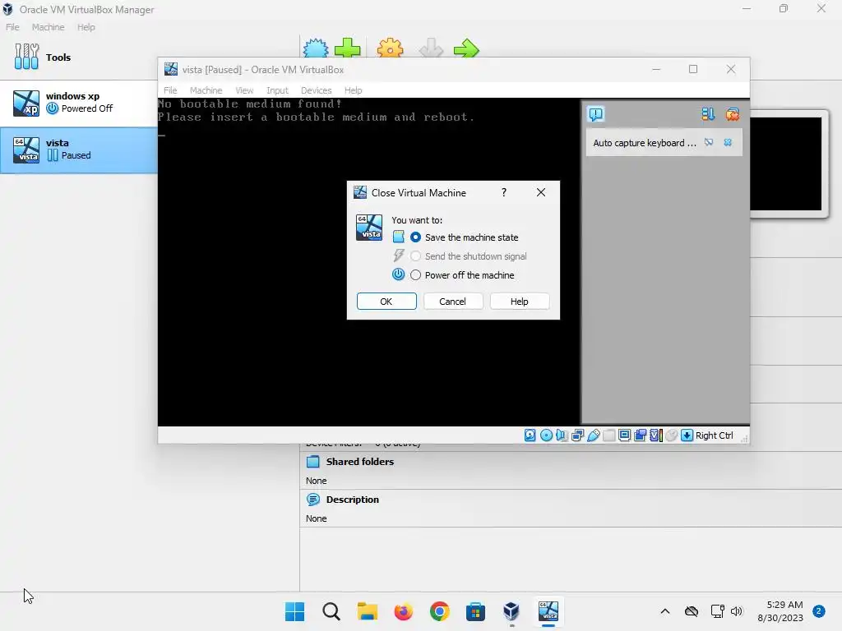This screenshot has height=631, width=842.
Task: Click the network status bar indicator
Action: point(577,435)
